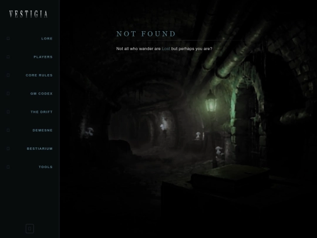Image resolution: width=317 pixels, height=238 pixels.
Task: Open the Players menu item
Action: [43, 57]
